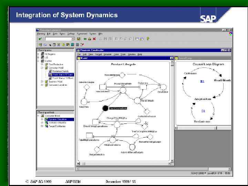Expand the US tree node
The width and height of the screenshot is (248, 186).
pos(38,58)
